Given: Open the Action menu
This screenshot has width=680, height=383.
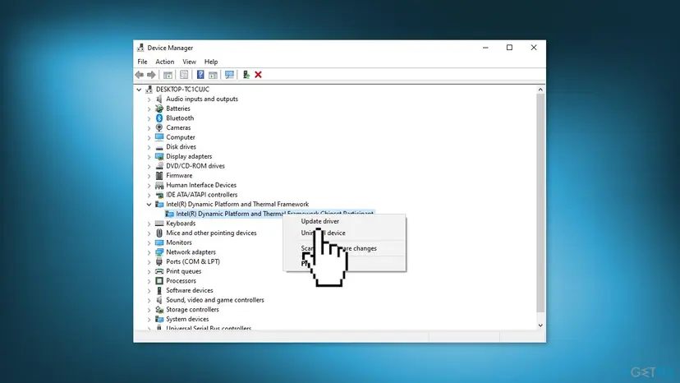Looking at the screenshot, I should tap(165, 62).
